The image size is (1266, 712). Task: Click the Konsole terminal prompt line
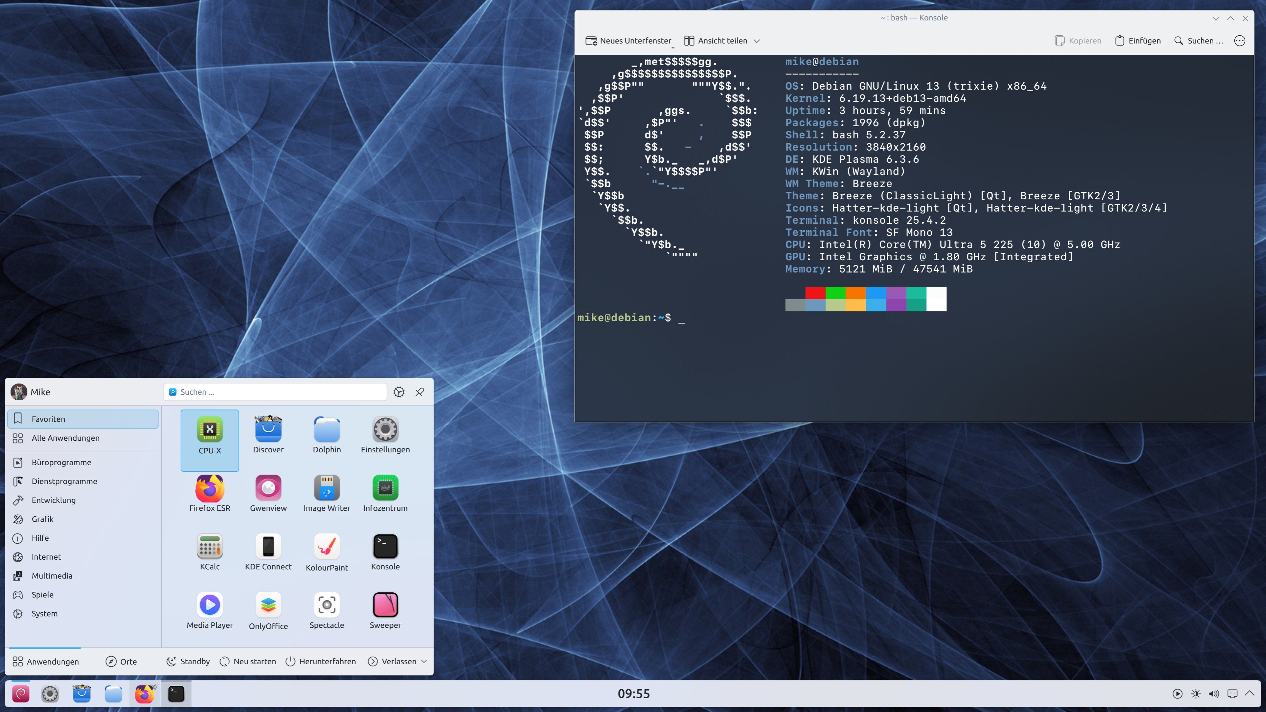[x=631, y=318]
